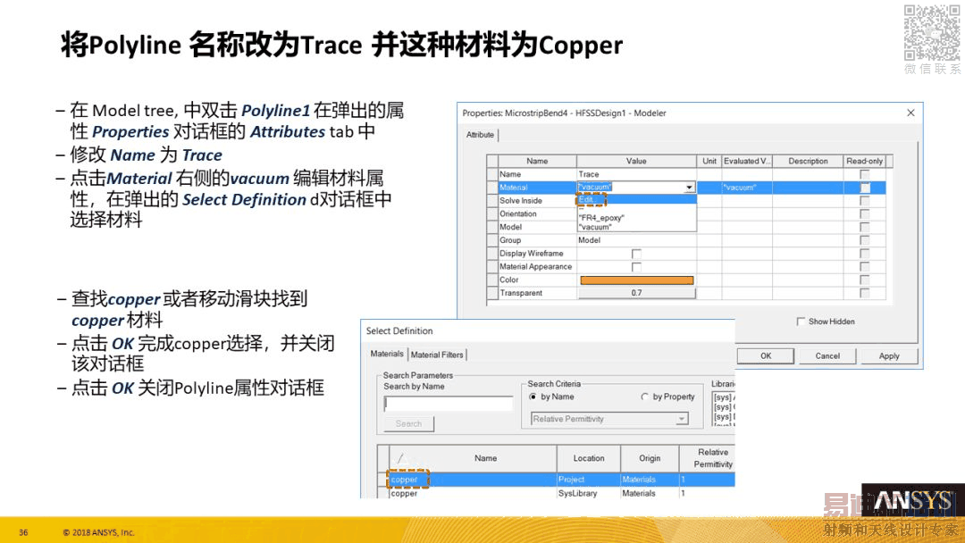Click OK in the Properties dialog
965x543 pixels.
[766, 356]
